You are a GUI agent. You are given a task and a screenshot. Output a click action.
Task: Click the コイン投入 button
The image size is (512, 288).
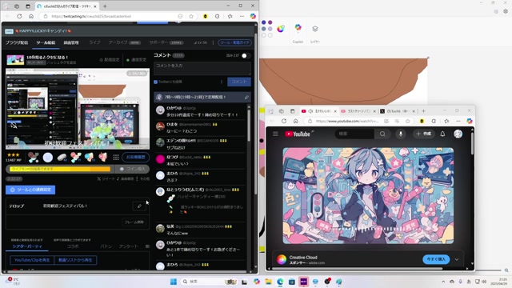point(133,169)
